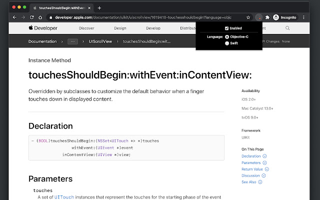Image resolution: width=320 pixels, height=200 pixels.
Task: Click the 'Mac Catalyst 13.0+' availability text
Action: point(257,108)
